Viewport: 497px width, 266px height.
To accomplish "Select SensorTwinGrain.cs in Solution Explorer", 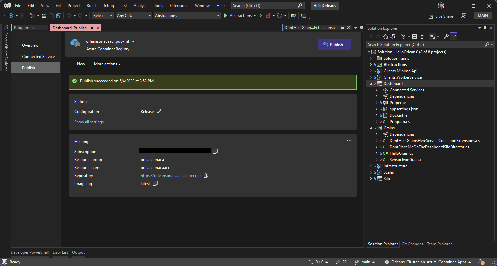I will (406, 160).
